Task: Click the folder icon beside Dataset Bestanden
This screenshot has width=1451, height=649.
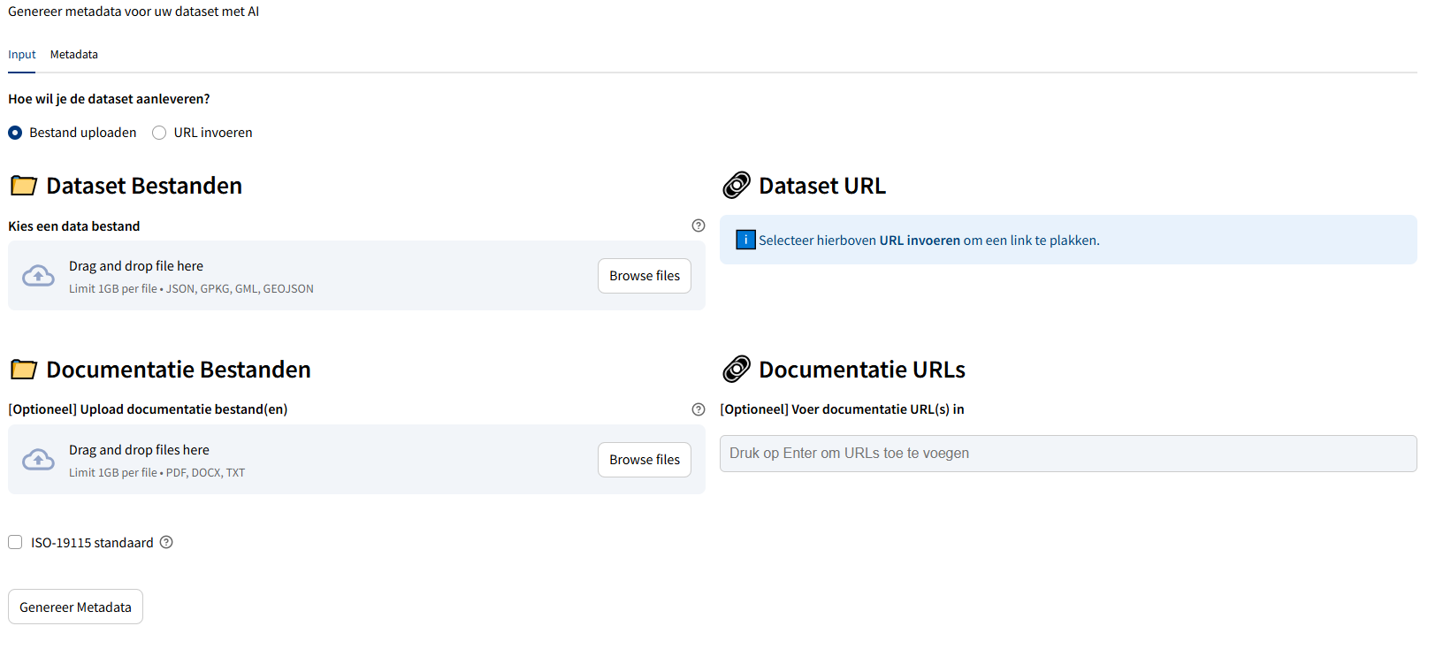Action: pyautogui.click(x=24, y=186)
